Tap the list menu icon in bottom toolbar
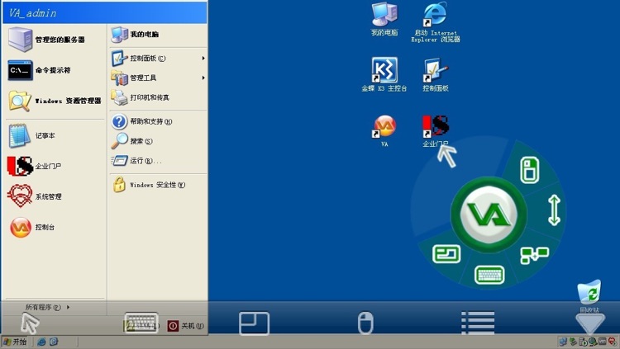The width and height of the screenshot is (620, 349). tap(478, 323)
